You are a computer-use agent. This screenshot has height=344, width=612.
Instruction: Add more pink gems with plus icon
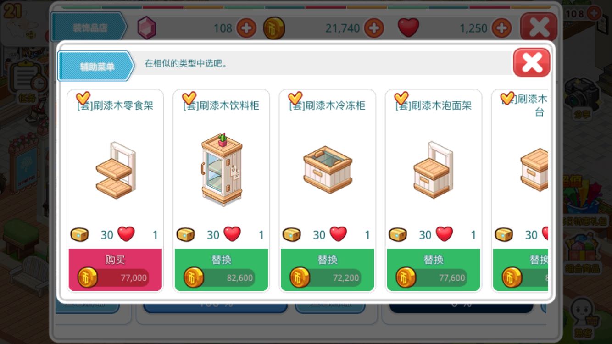pos(246,28)
